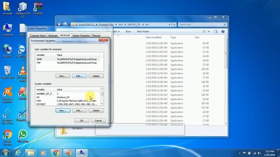Open the Action Center flag icon
This screenshot has height=157, width=280.
click(x=244, y=153)
